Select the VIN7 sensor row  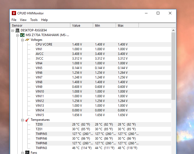coord(103,77)
